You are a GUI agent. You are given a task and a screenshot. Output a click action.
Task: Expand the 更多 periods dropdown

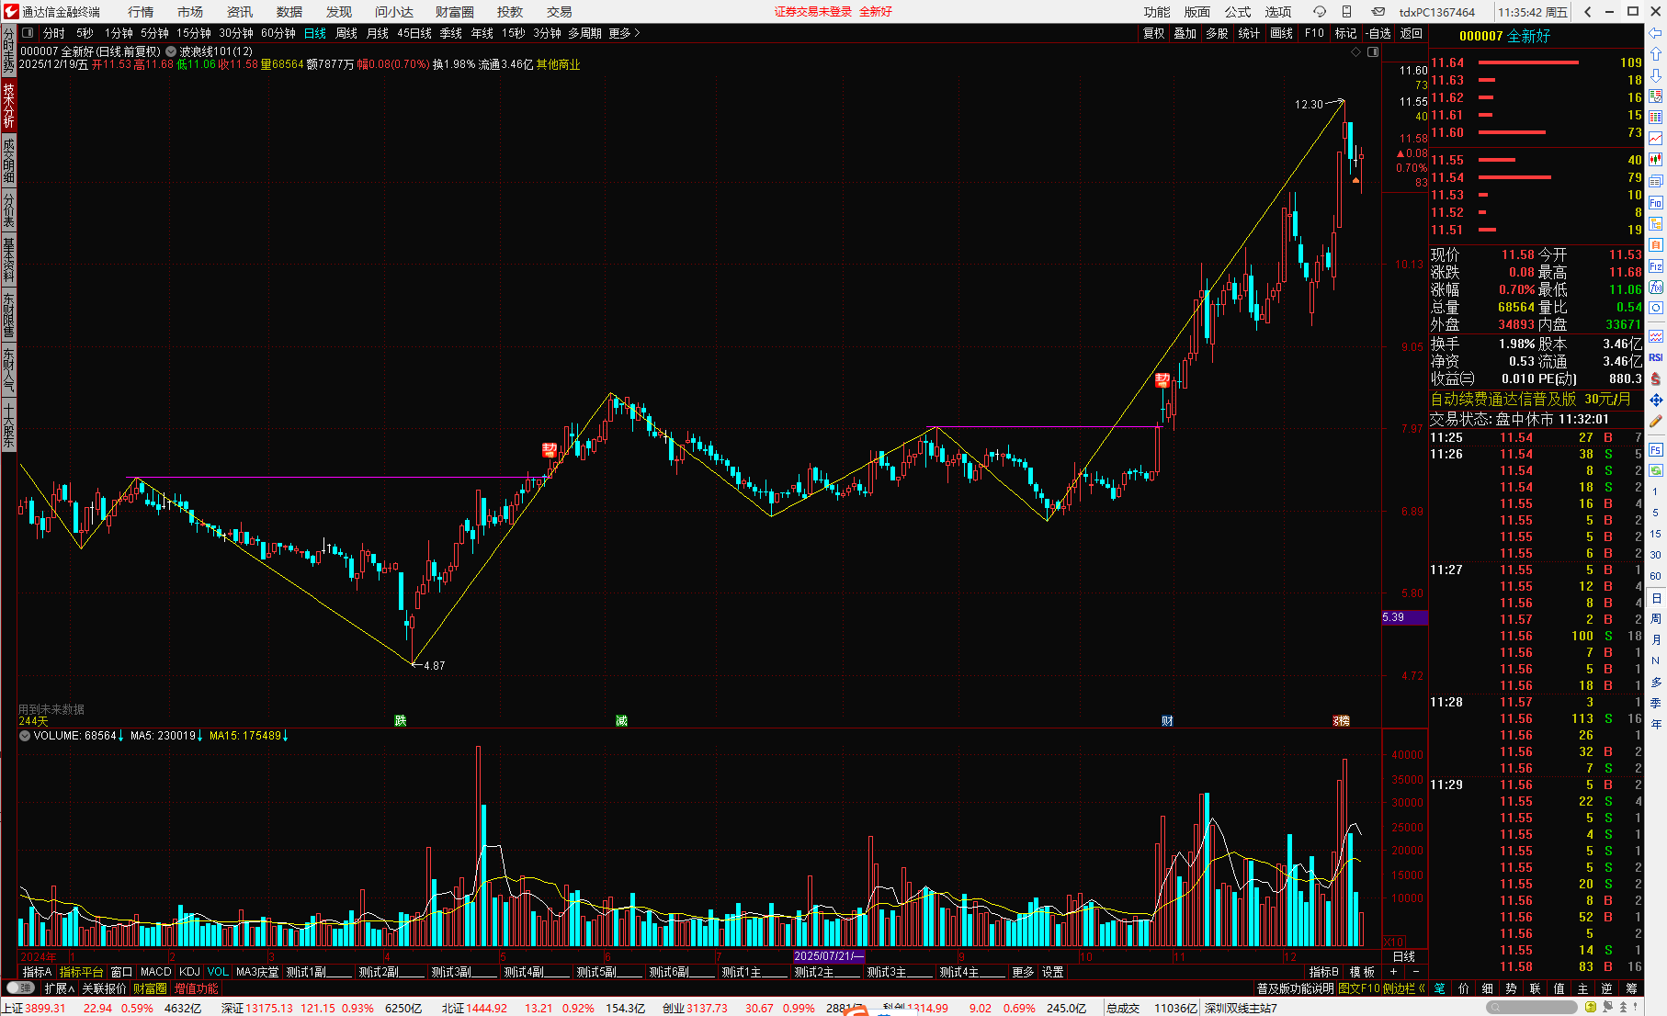click(x=624, y=33)
